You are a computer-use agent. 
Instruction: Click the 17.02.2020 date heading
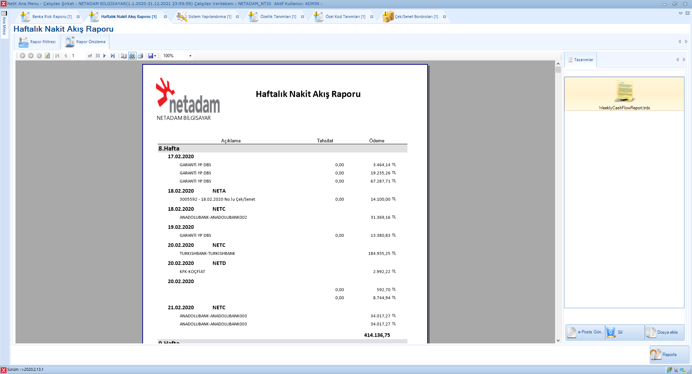point(181,156)
